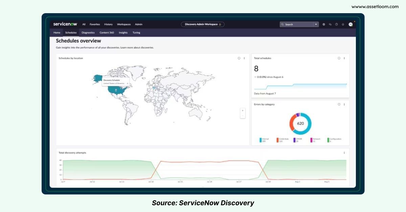Click info icon on Total schedules

(x=339, y=58)
